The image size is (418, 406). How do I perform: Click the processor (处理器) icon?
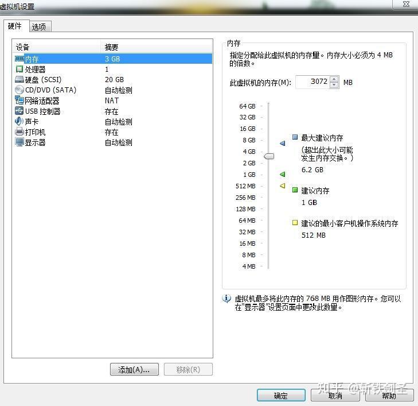(x=19, y=69)
